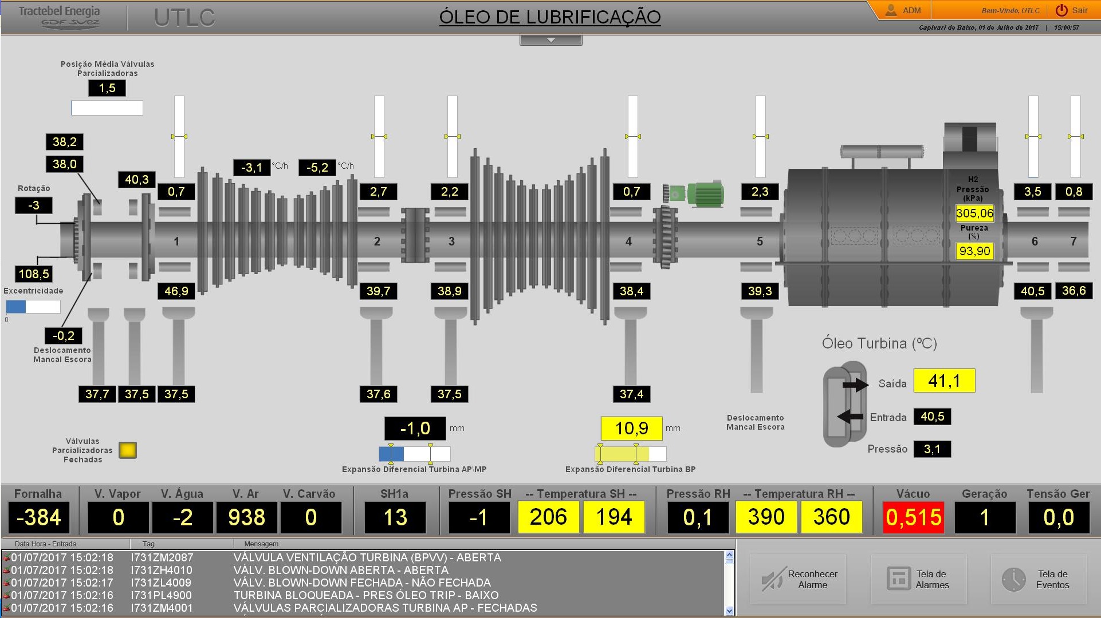Open Tela de Eventos clock icon

(x=1013, y=579)
